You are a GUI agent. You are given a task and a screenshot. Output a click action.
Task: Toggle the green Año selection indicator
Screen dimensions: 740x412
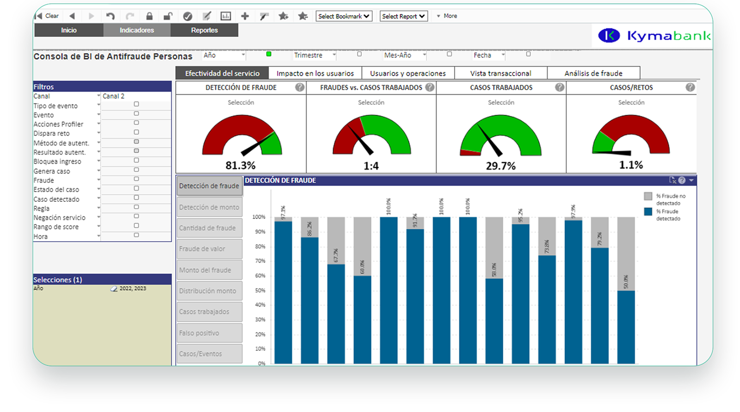[x=269, y=54]
